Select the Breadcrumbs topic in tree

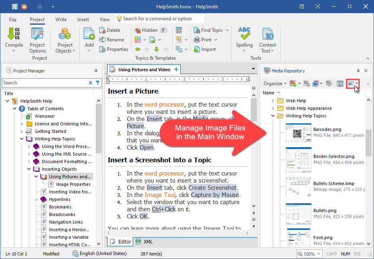coord(62,214)
